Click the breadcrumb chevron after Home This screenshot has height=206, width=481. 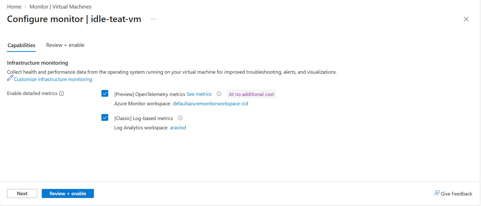point(25,7)
